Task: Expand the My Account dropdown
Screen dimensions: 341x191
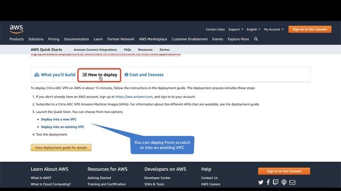Action: (x=273, y=29)
